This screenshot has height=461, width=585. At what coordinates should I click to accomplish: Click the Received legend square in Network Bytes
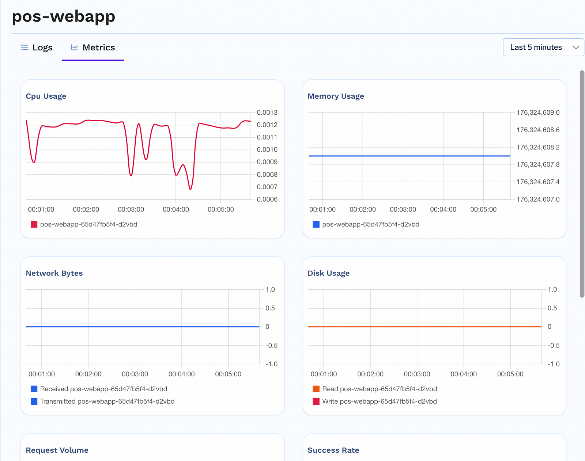pyautogui.click(x=34, y=389)
